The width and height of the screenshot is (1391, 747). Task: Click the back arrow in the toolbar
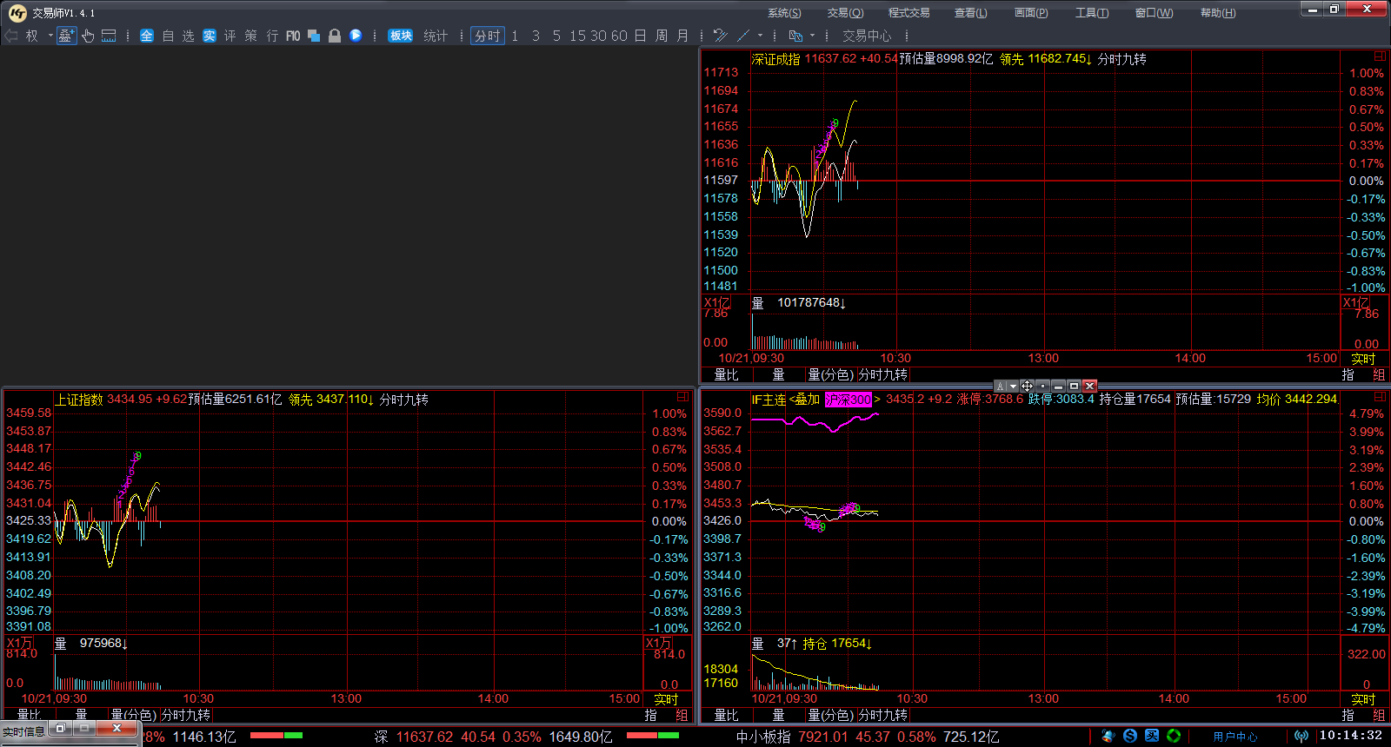click(11, 36)
